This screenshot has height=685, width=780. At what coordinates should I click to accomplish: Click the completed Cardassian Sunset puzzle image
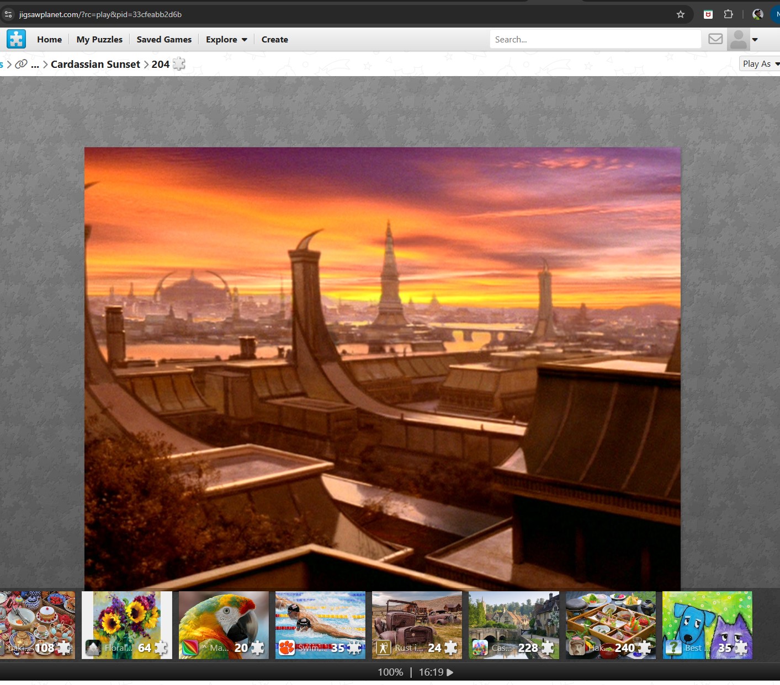383,368
